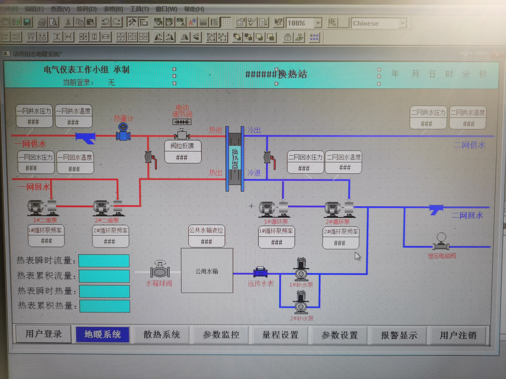
Task: Open the 100% zoom dropdown
Action: (x=318, y=23)
